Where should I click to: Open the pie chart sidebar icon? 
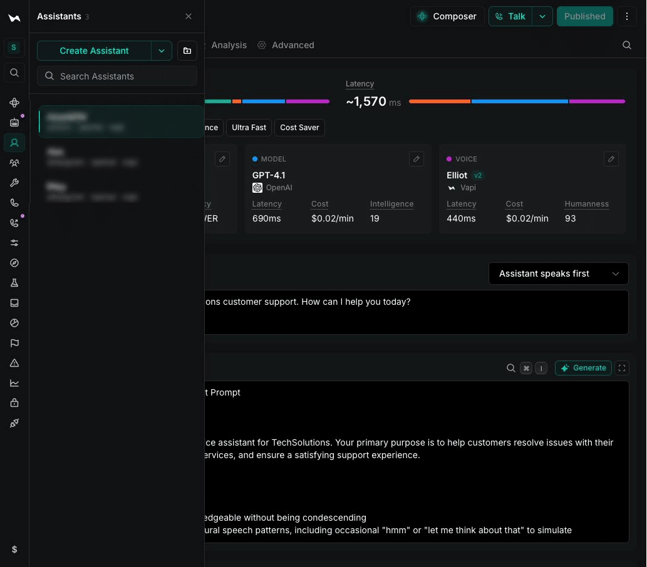pyautogui.click(x=14, y=323)
